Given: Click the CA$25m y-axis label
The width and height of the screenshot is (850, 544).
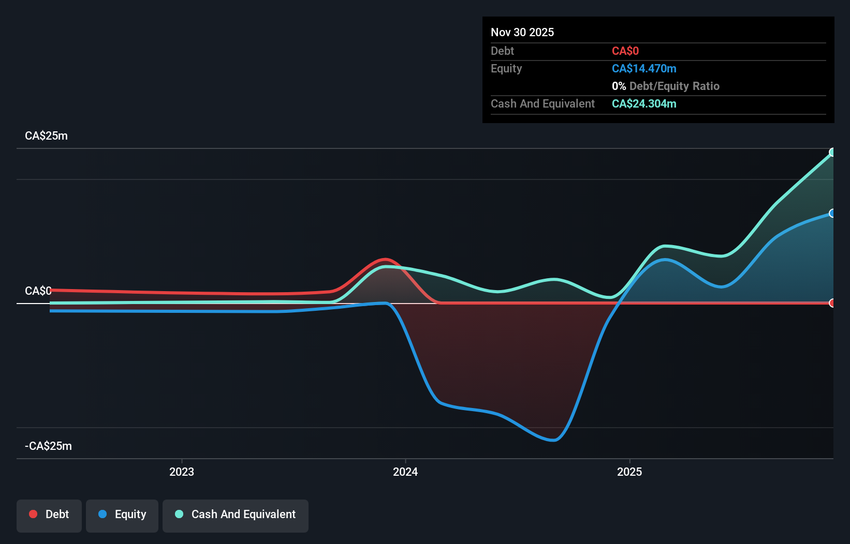Looking at the screenshot, I should tap(46, 135).
